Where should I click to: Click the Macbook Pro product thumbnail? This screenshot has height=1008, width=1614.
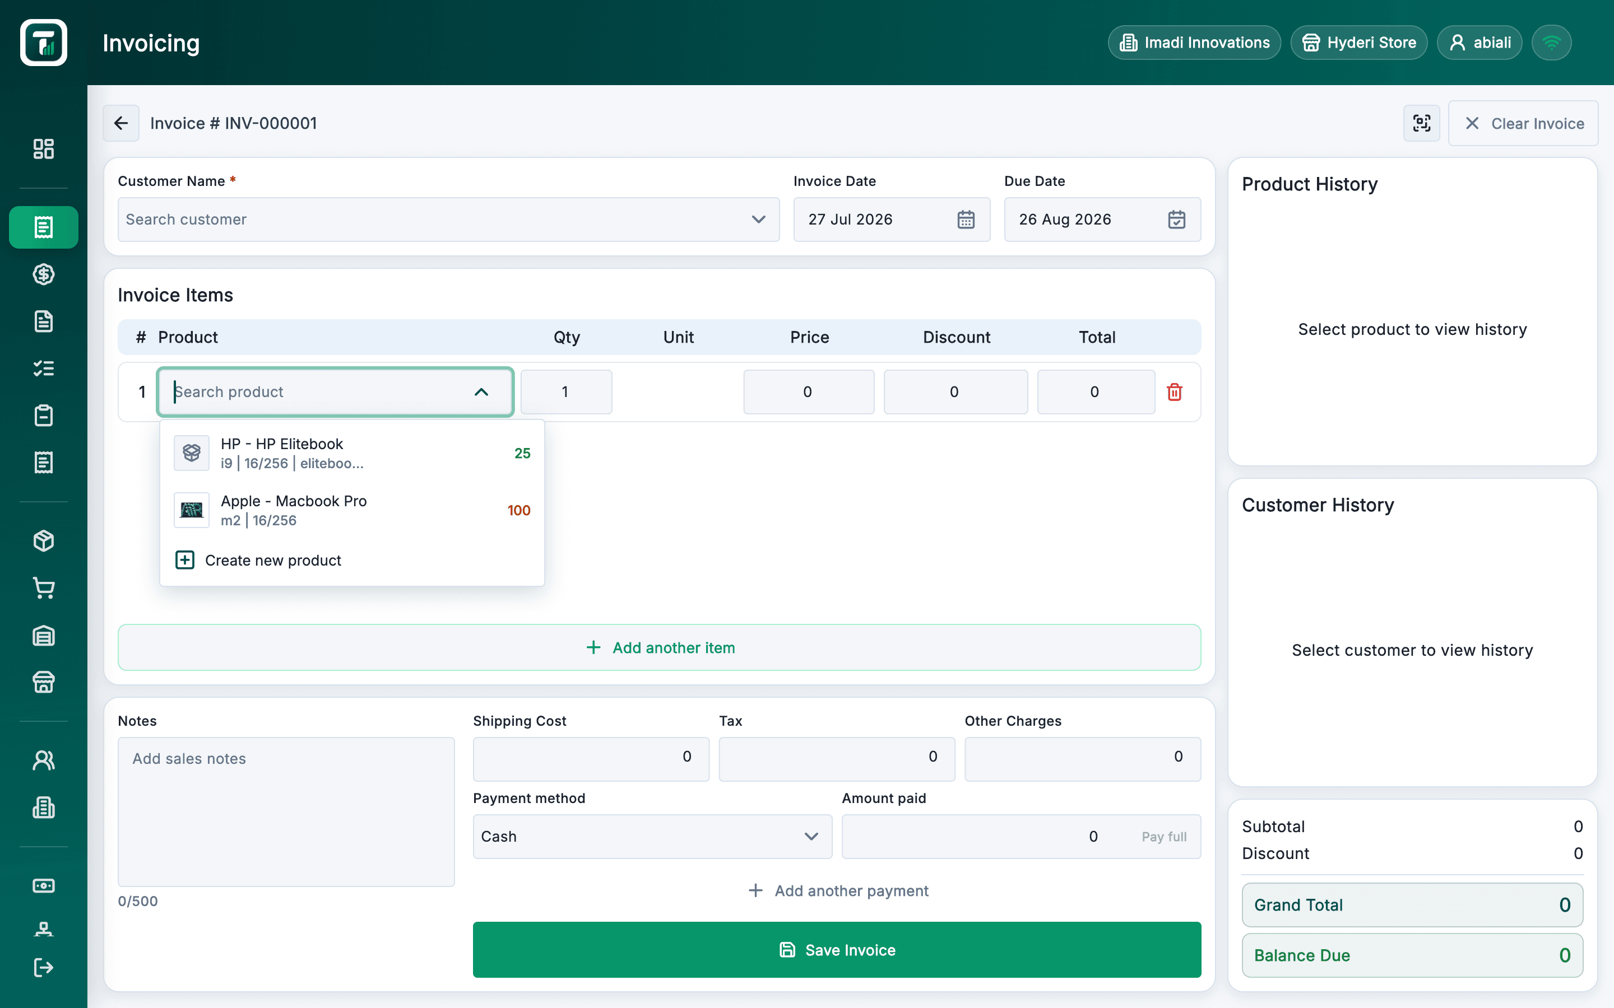(x=192, y=510)
